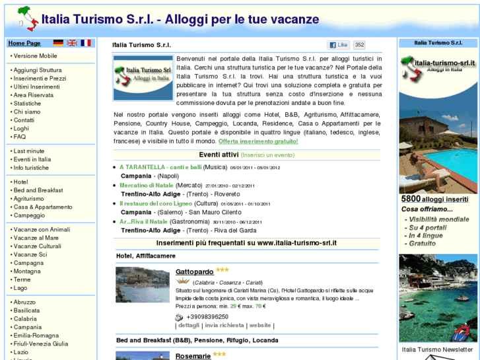Click the 352 likes counter
Viewport: 480px width, 360px height.
point(359,45)
